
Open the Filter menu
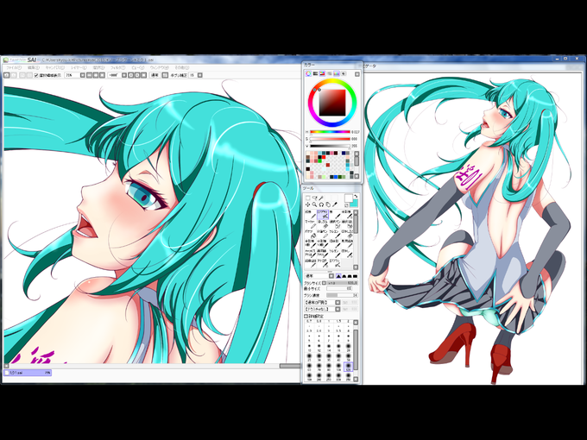[x=117, y=67]
